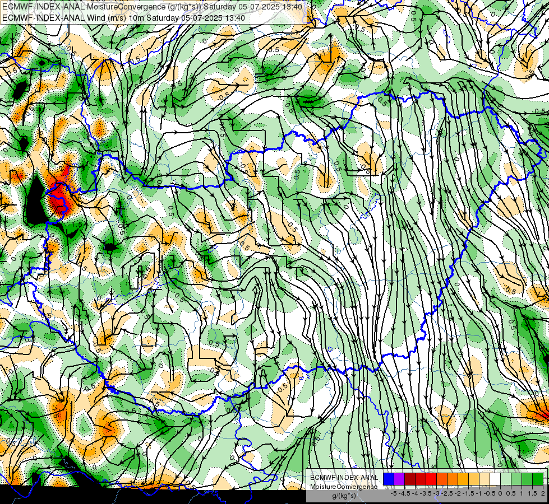Click the legend's ECMWF-INDEX-ANAL label
This screenshot has width=549, height=504.
pos(344,478)
